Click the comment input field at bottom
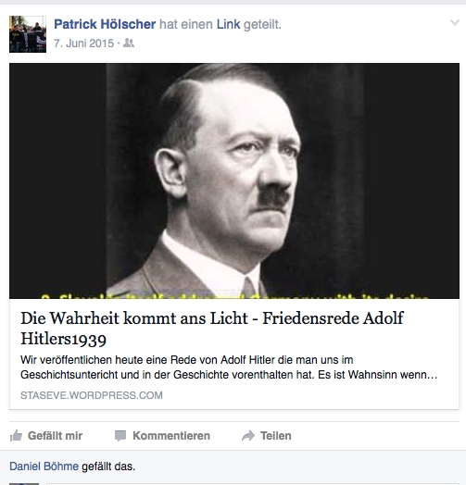Image resolution: width=466 pixels, height=485 pixels. (253, 484)
